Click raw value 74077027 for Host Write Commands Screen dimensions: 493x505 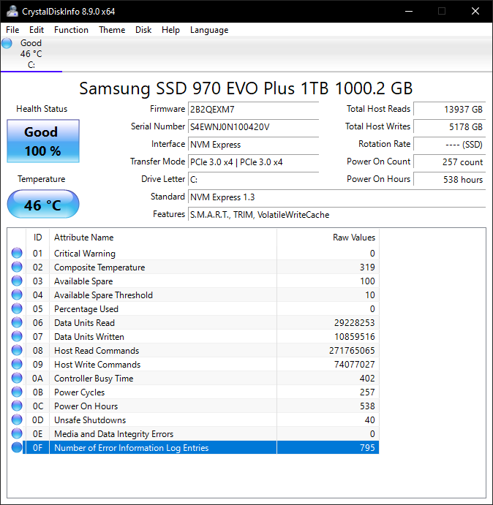pos(354,364)
